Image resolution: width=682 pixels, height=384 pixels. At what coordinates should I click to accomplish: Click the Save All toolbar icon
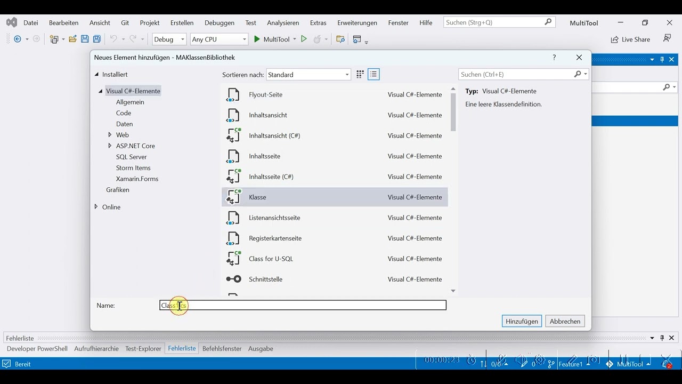pos(97,39)
